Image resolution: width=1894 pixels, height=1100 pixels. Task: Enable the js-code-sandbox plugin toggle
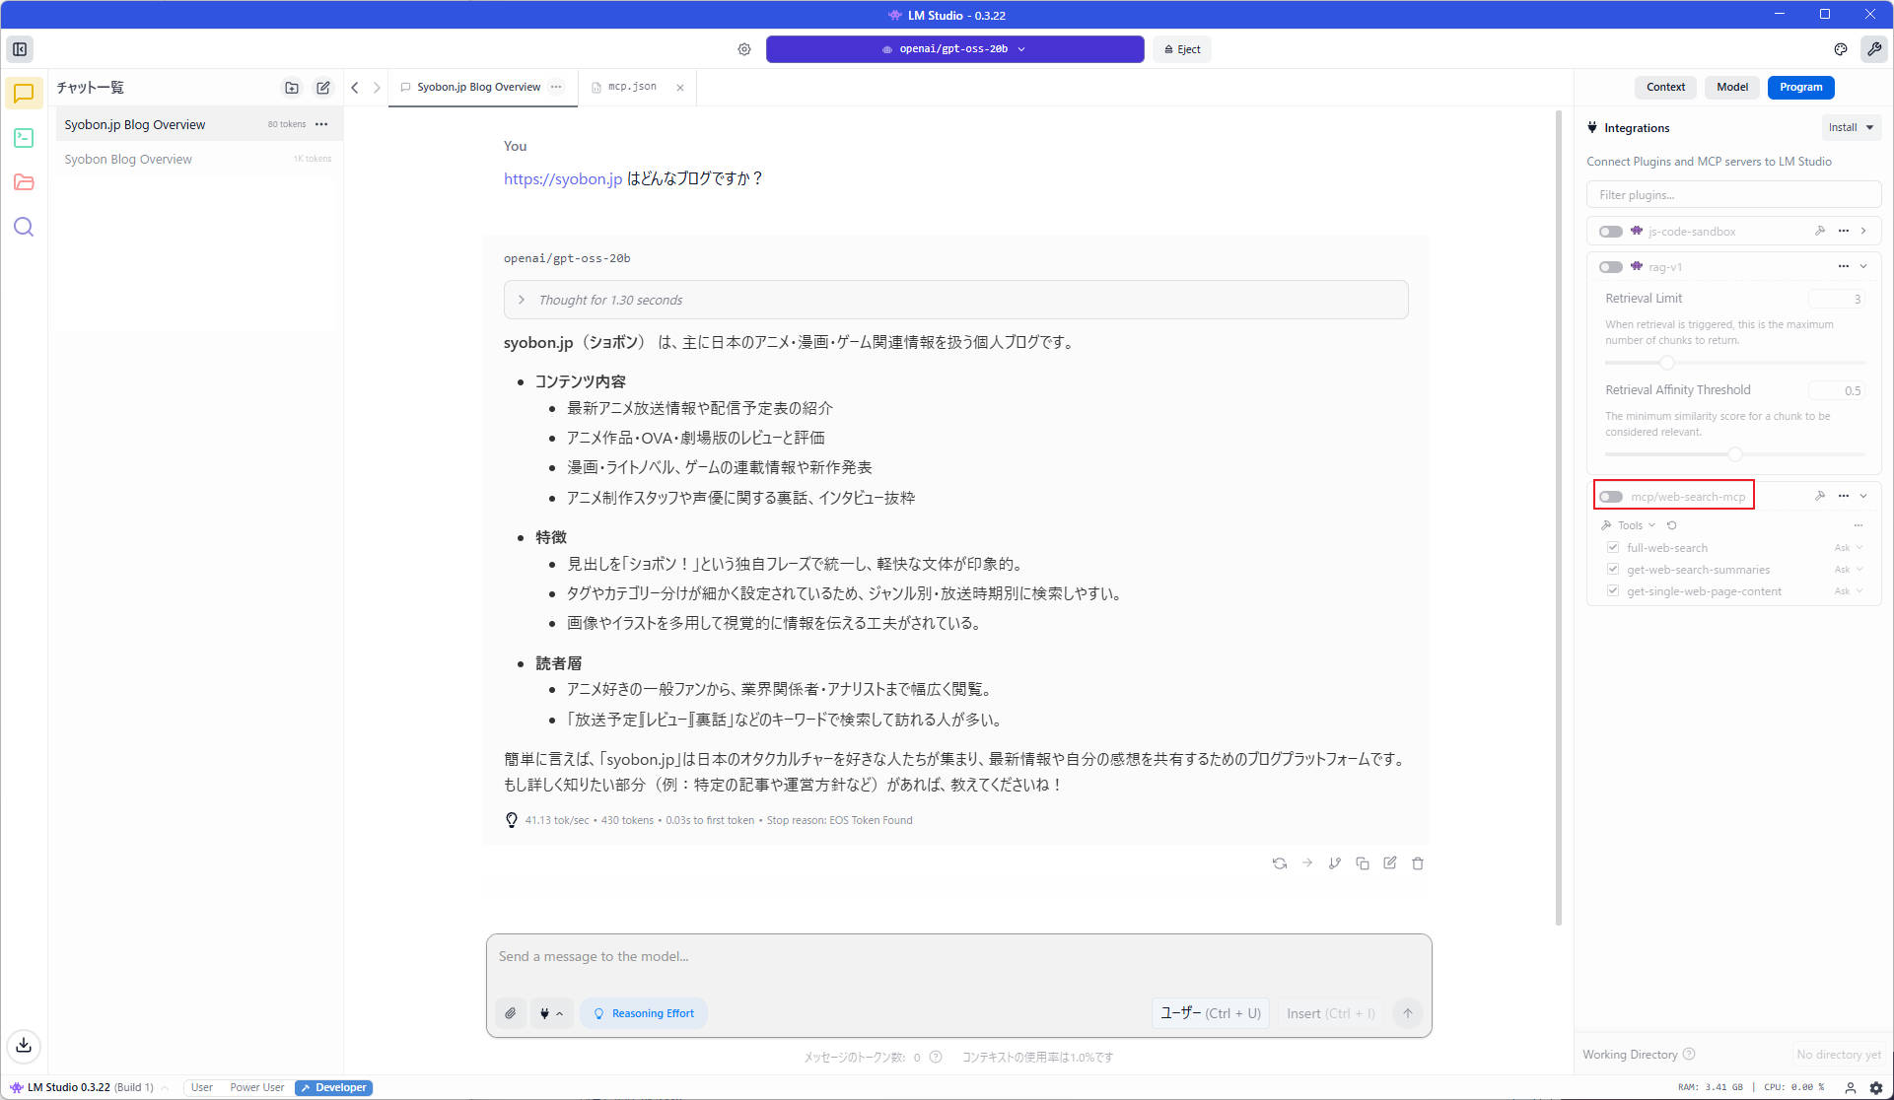(1611, 232)
